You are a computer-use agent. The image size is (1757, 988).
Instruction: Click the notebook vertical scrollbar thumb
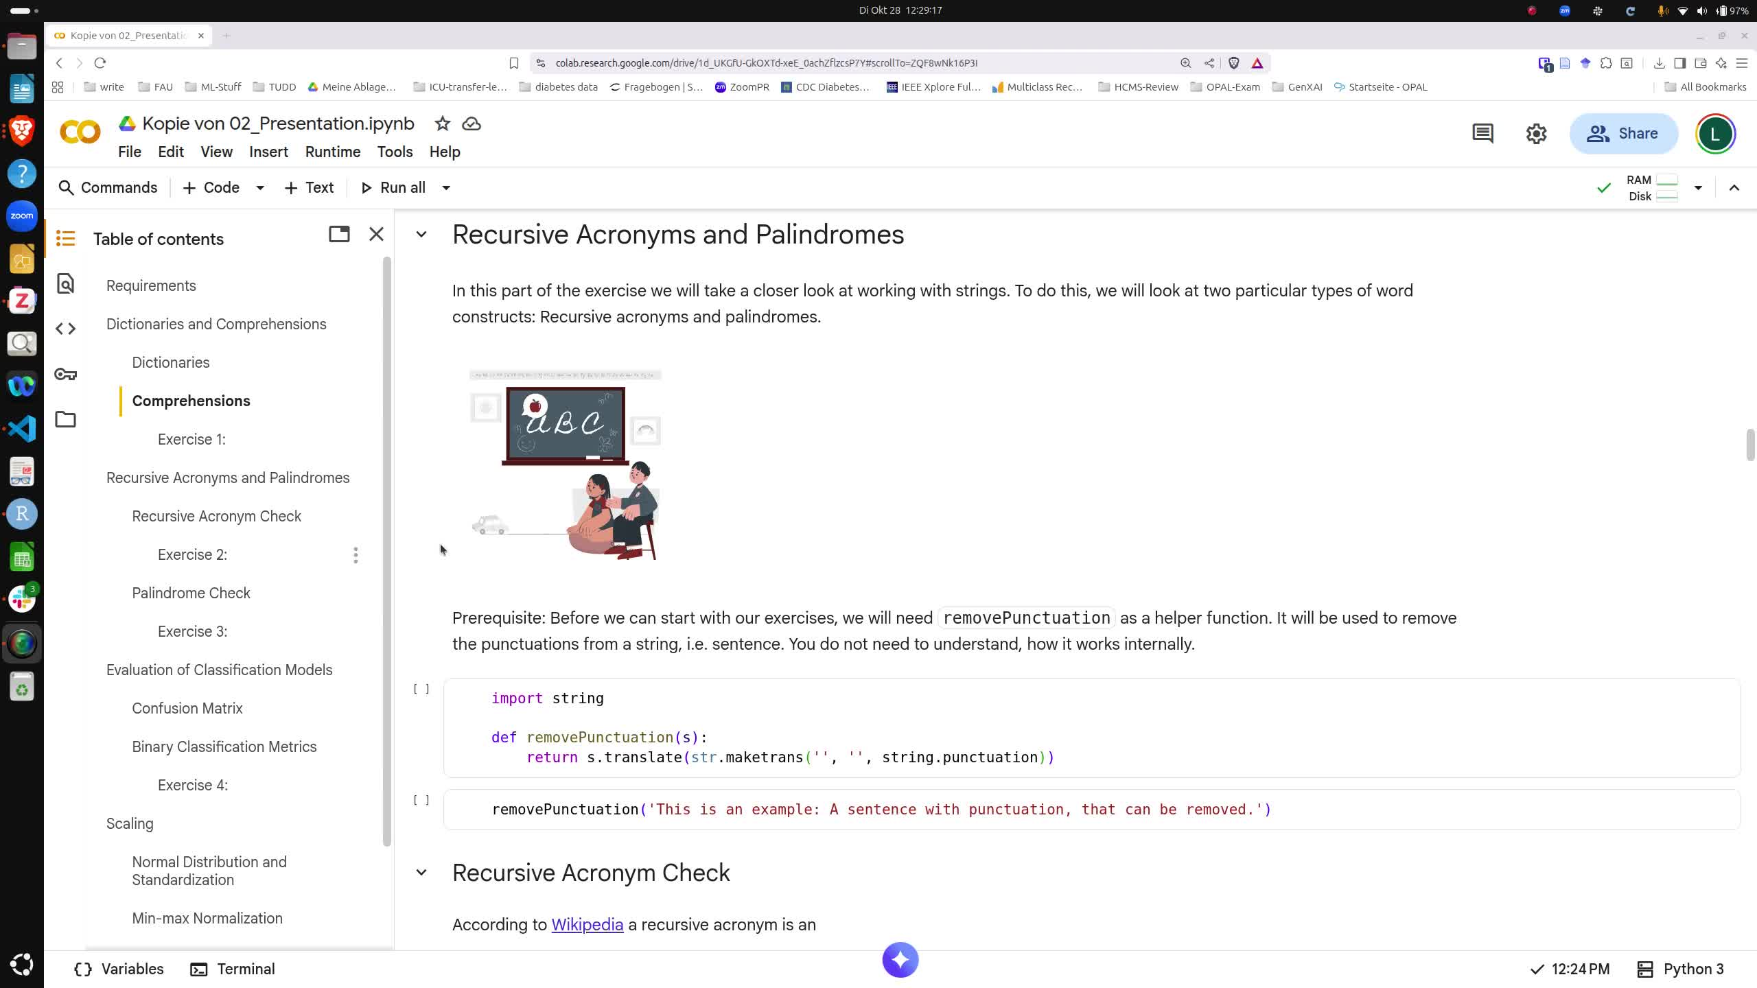pos(1750,445)
